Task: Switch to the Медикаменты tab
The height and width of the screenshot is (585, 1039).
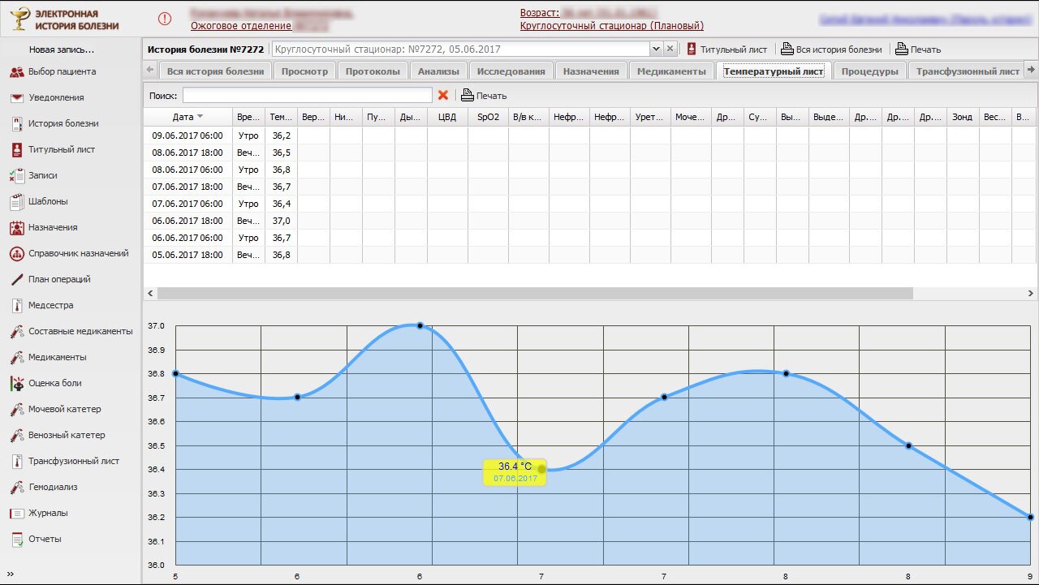Action: pos(671,71)
